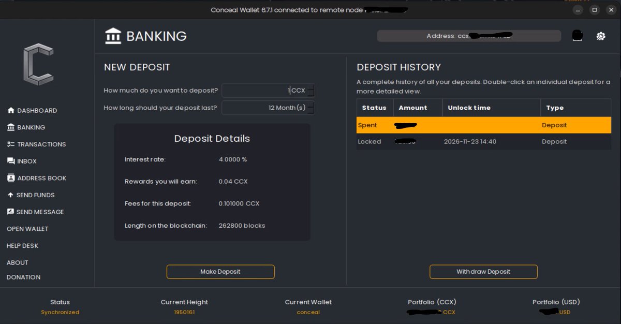
Task: Sort deposit history by Status column
Action: pos(375,108)
